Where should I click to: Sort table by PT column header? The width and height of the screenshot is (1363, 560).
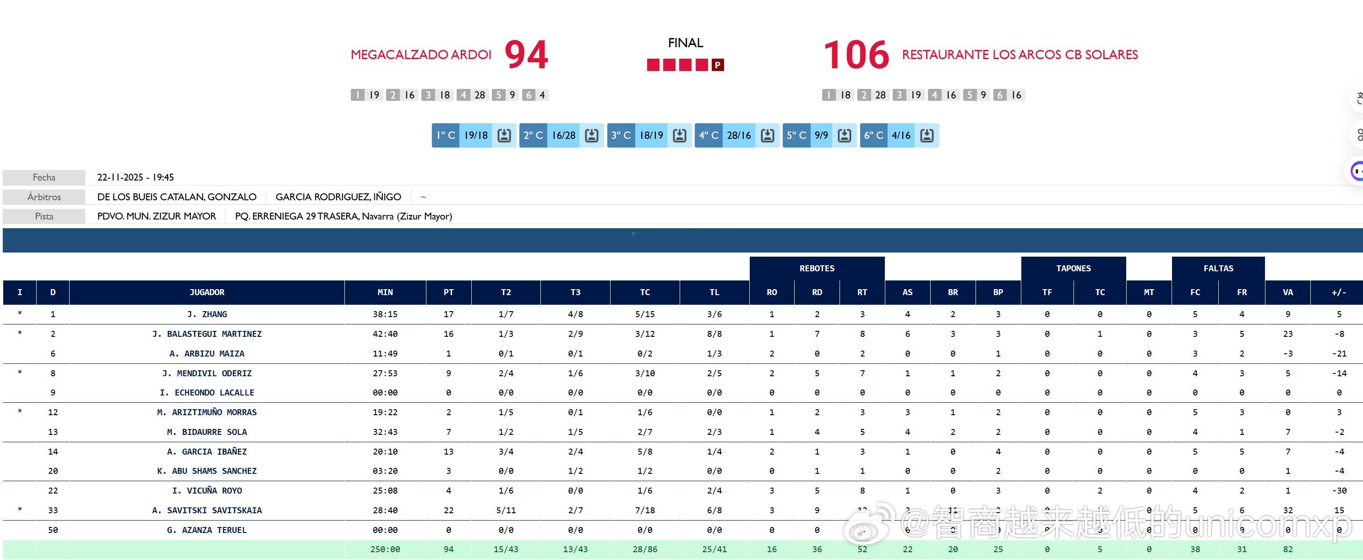click(x=448, y=292)
